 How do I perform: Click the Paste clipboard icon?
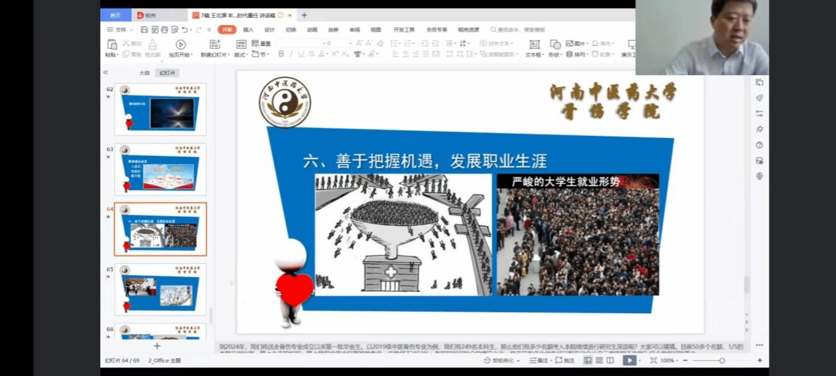111,44
